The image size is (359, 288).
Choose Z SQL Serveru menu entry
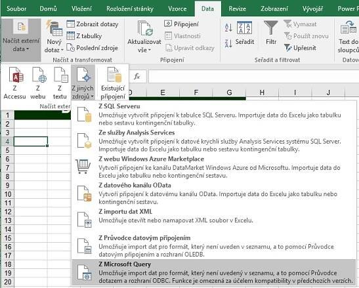point(213,114)
